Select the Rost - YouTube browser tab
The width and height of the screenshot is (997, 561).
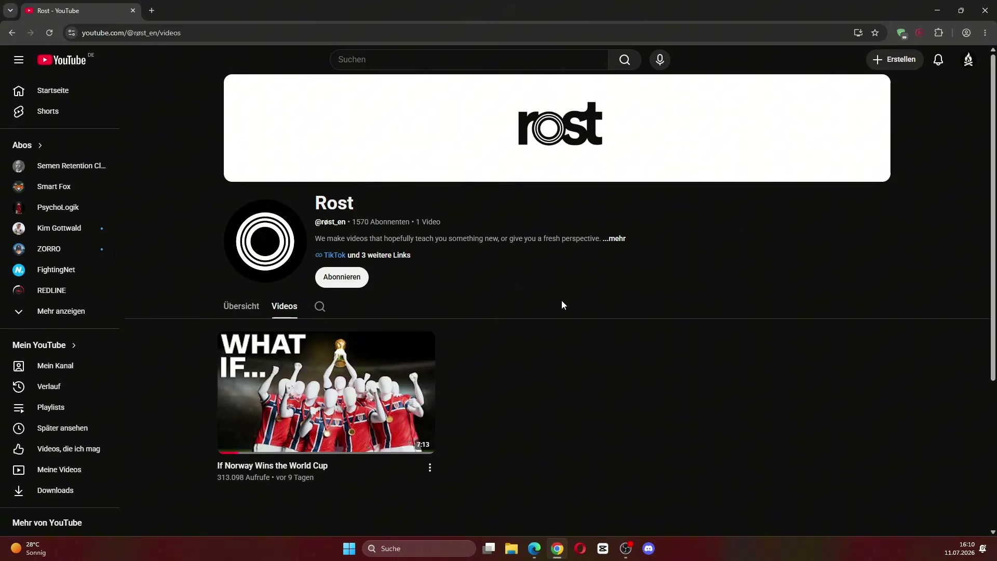tap(81, 10)
